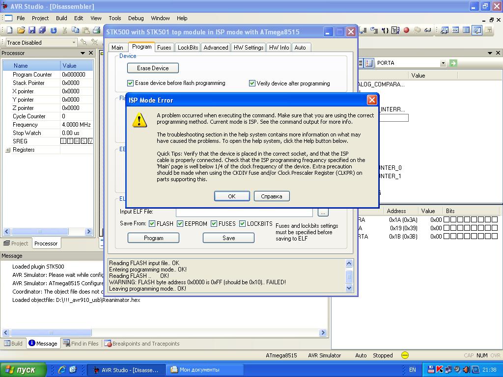The height and width of the screenshot is (377, 503).
Task: Click the New File toolbar icon
Action: coord(10,30)
